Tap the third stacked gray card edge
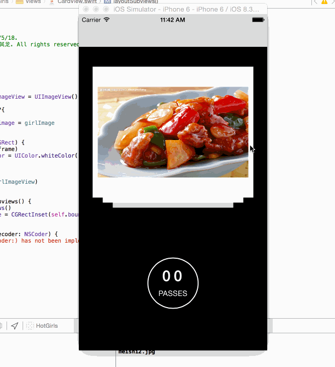 click(x=173, y=205)
